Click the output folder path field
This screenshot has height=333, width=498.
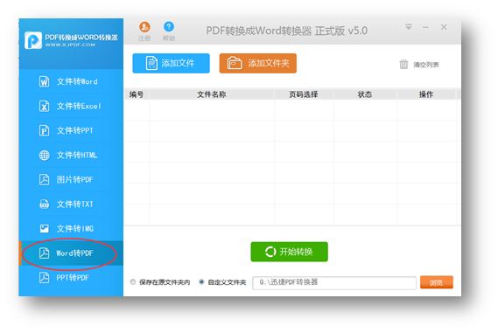coord(334,282)
